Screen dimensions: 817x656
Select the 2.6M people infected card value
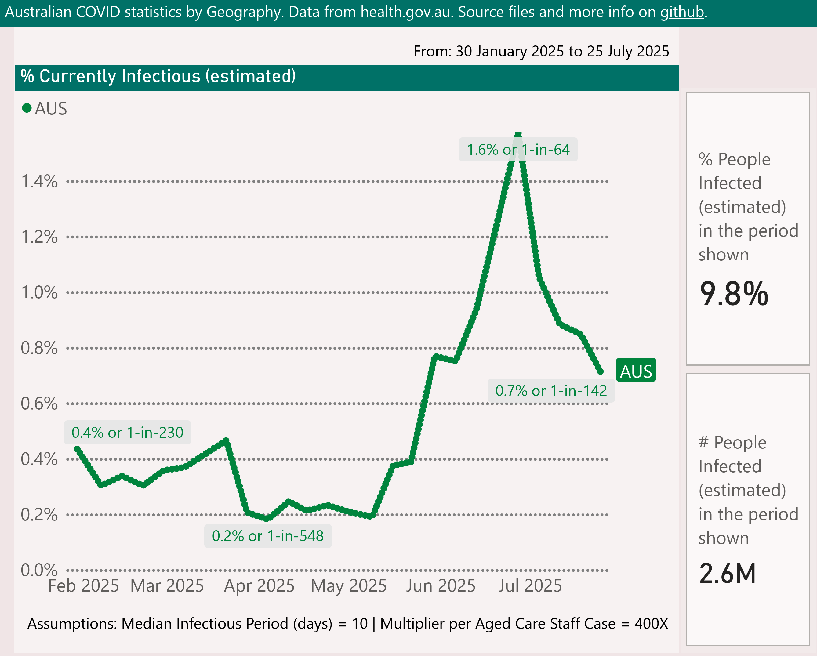click(x=727, y=573)
